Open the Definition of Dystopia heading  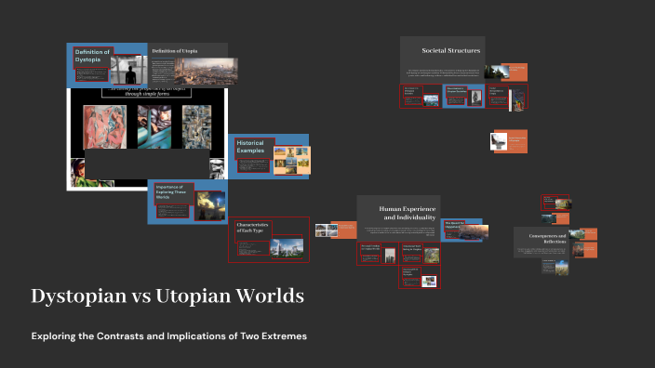(x=92, y=56)
